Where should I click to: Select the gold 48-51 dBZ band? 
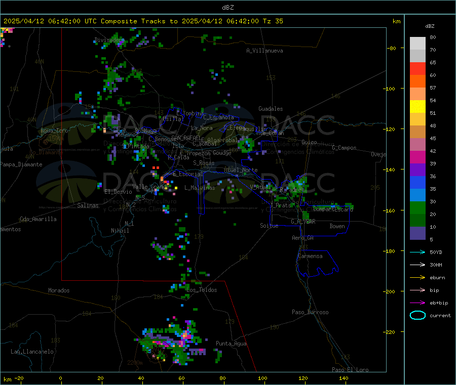point(417,119)
